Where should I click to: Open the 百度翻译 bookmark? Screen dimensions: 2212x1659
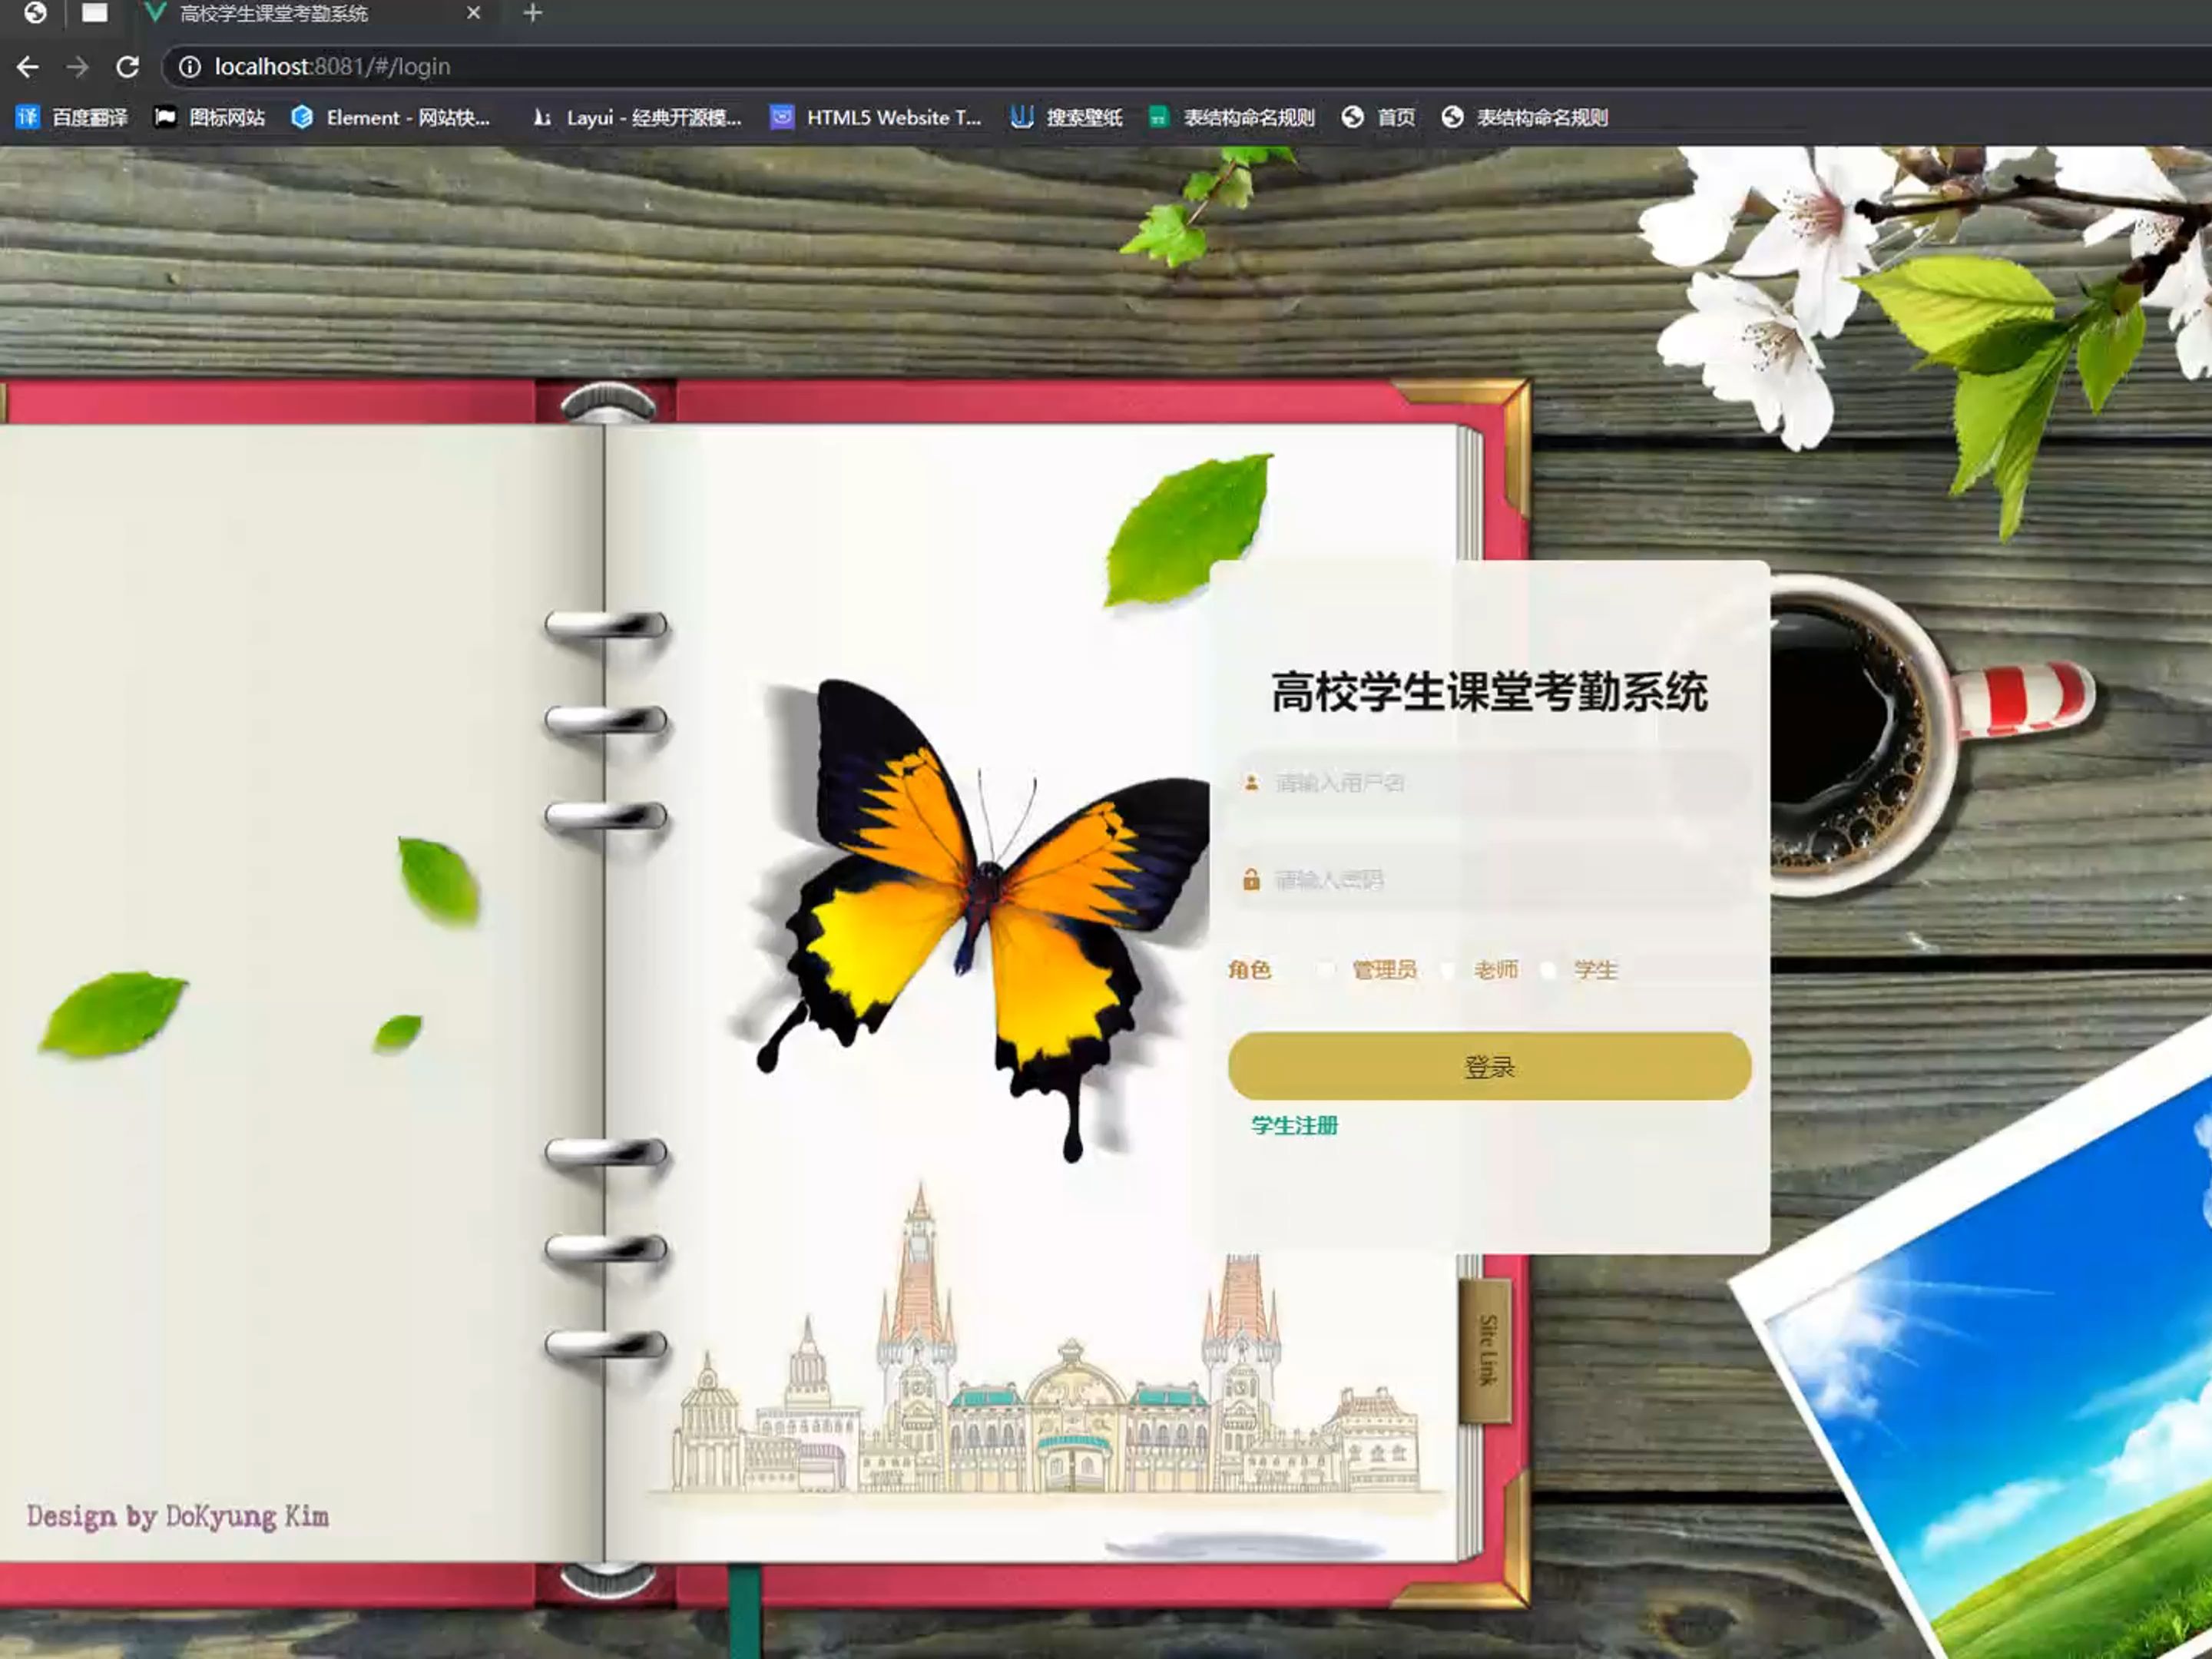(x=72, y=118)
